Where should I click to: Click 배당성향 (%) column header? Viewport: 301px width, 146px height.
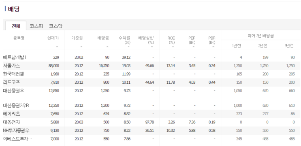[x=146, y=40]
